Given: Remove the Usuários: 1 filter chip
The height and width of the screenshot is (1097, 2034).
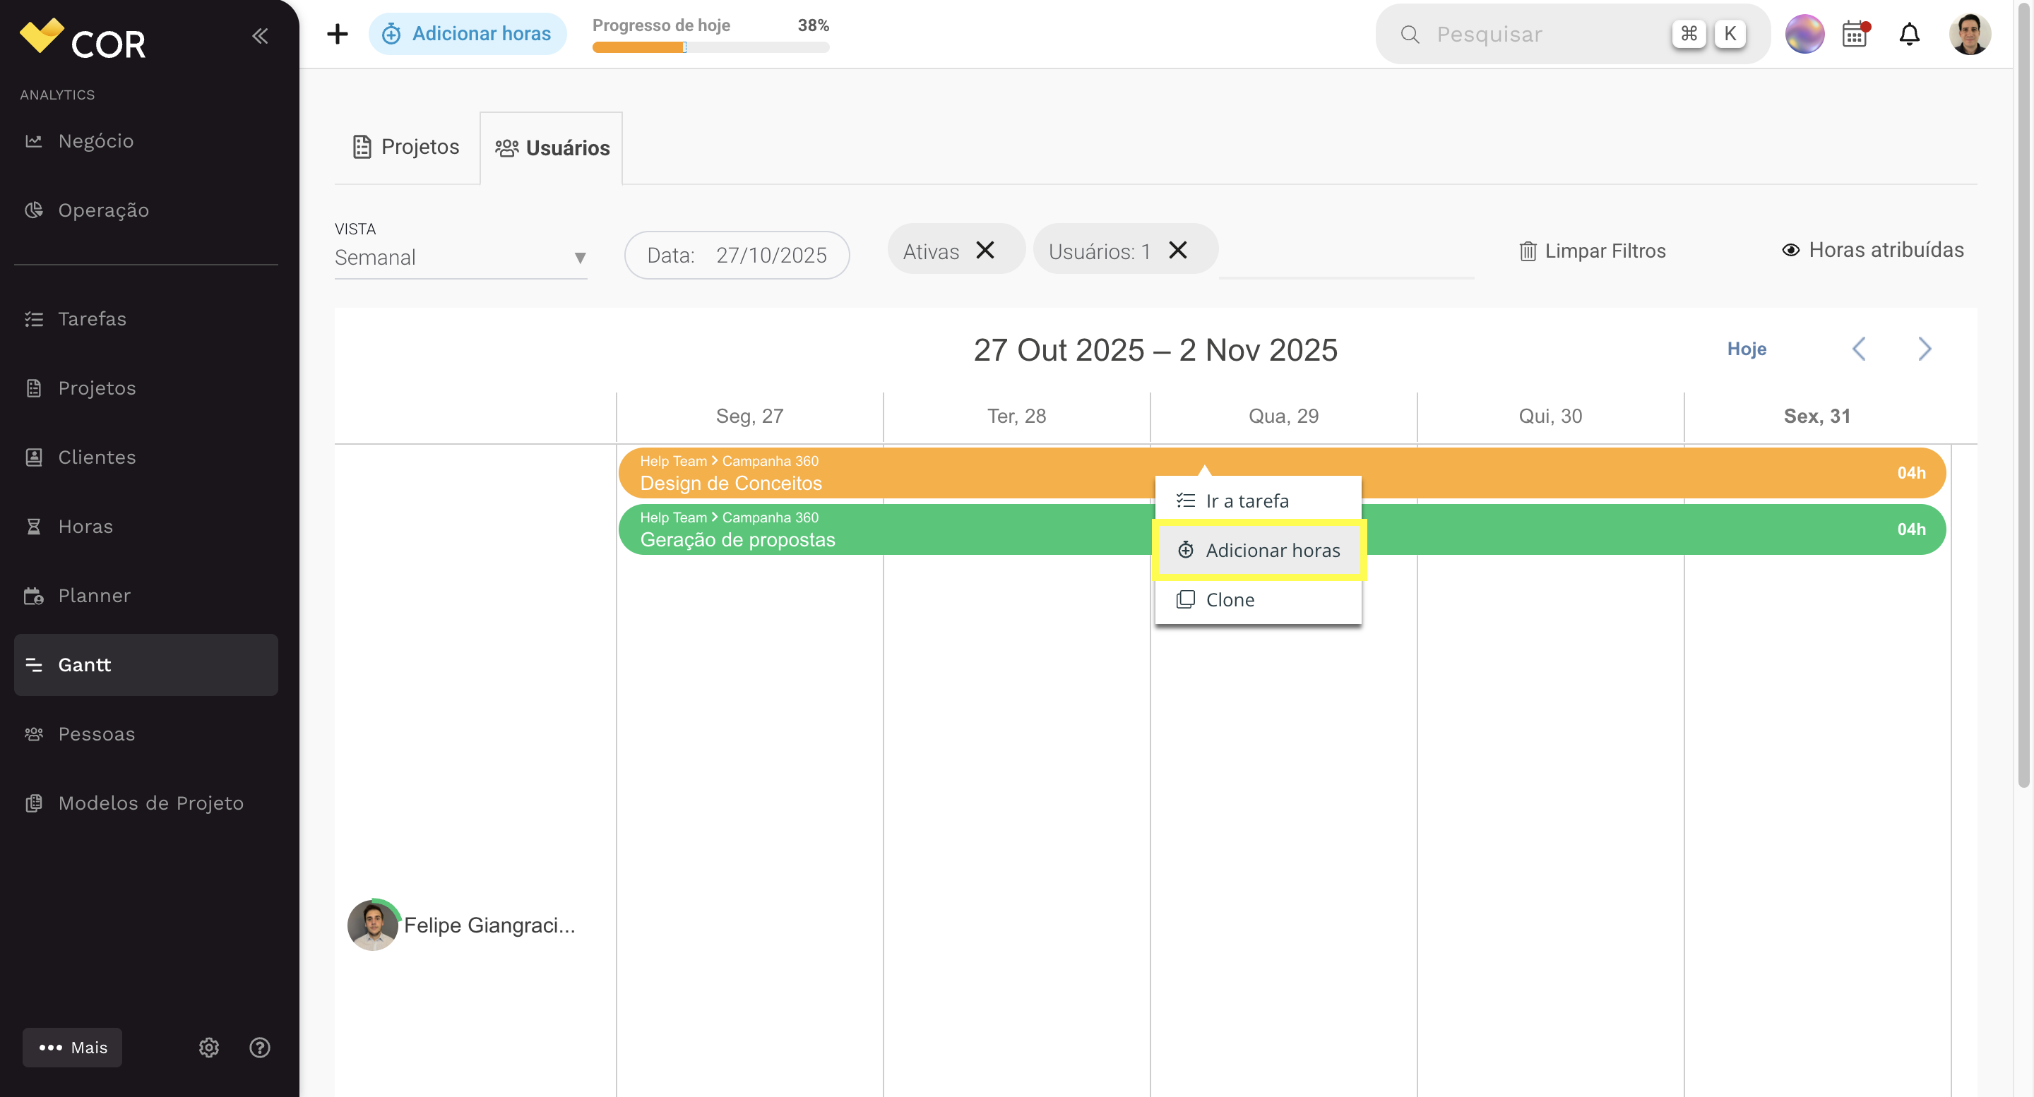Looking at the screenshot, I should click(x=1177, y=250).
